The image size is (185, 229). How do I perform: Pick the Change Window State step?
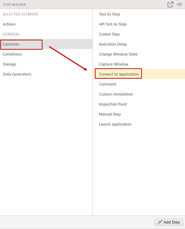coord(139,54)
